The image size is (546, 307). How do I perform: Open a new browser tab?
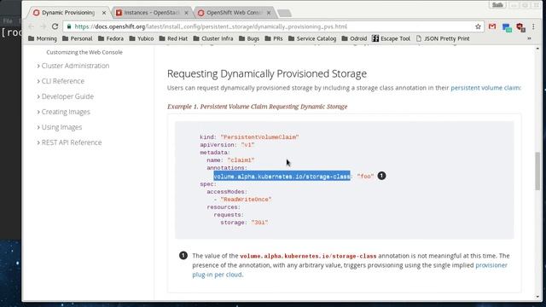[x=284, y=14]
